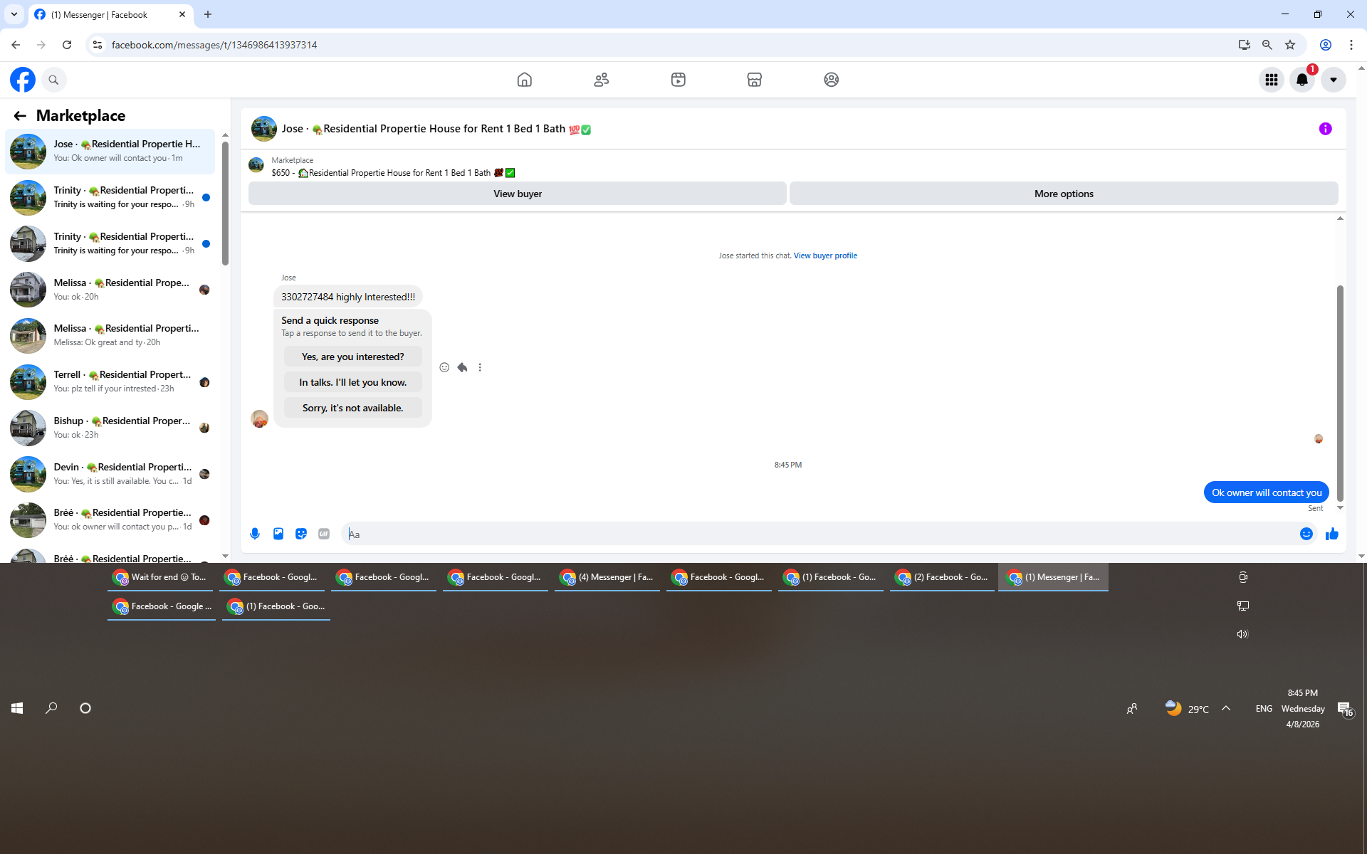Click the voice clip microphone icon
1367x854 pixels.
coord(255,534)
